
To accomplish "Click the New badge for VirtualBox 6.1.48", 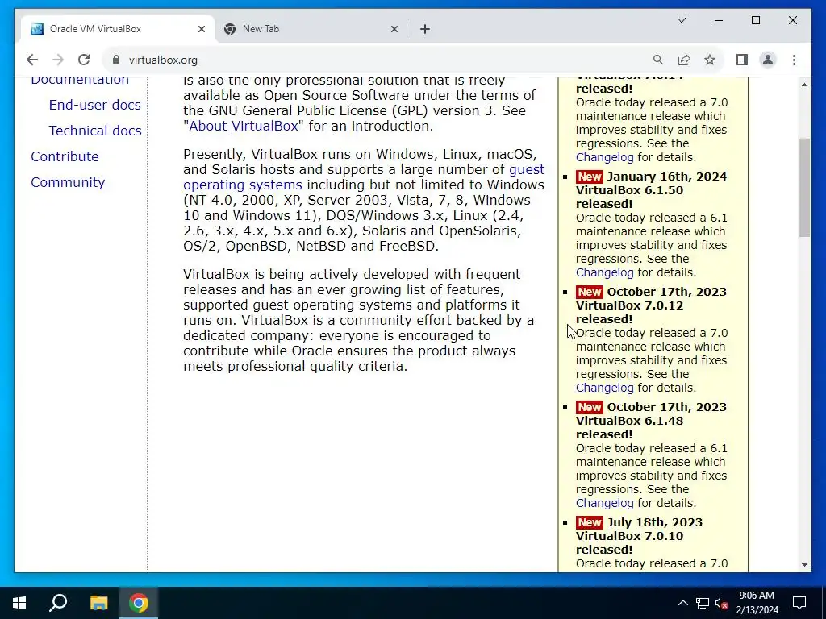I will pyautogui.click(x=589, y=407).
